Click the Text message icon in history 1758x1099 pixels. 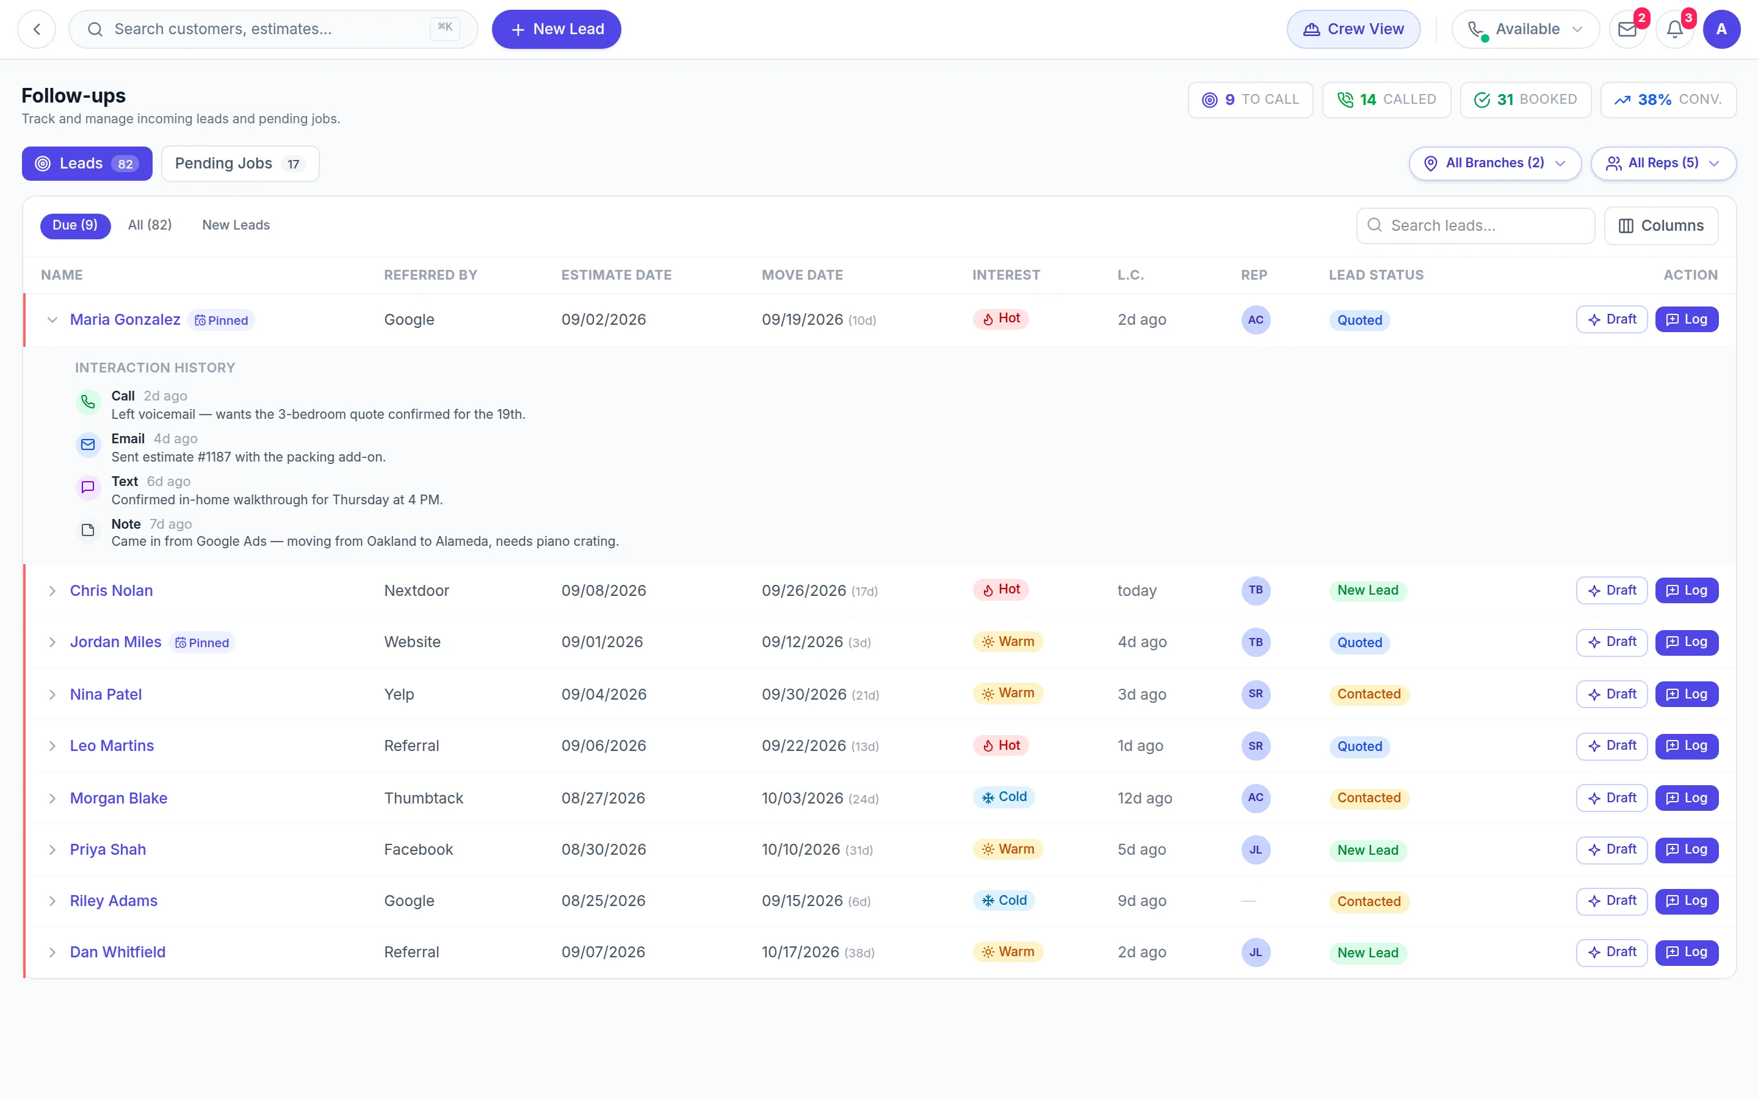(x=88, y=487)
